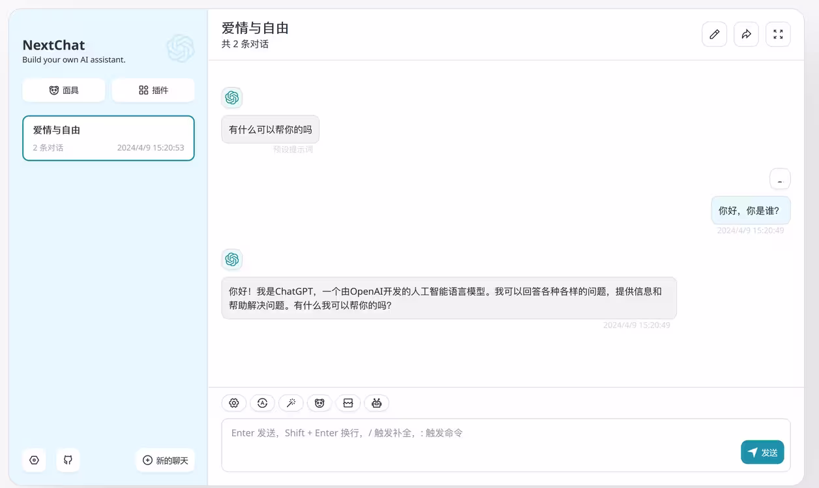Click the 2 条对话 count in sidebar
This screenshot has width=819, height=488.
[48, 147]
